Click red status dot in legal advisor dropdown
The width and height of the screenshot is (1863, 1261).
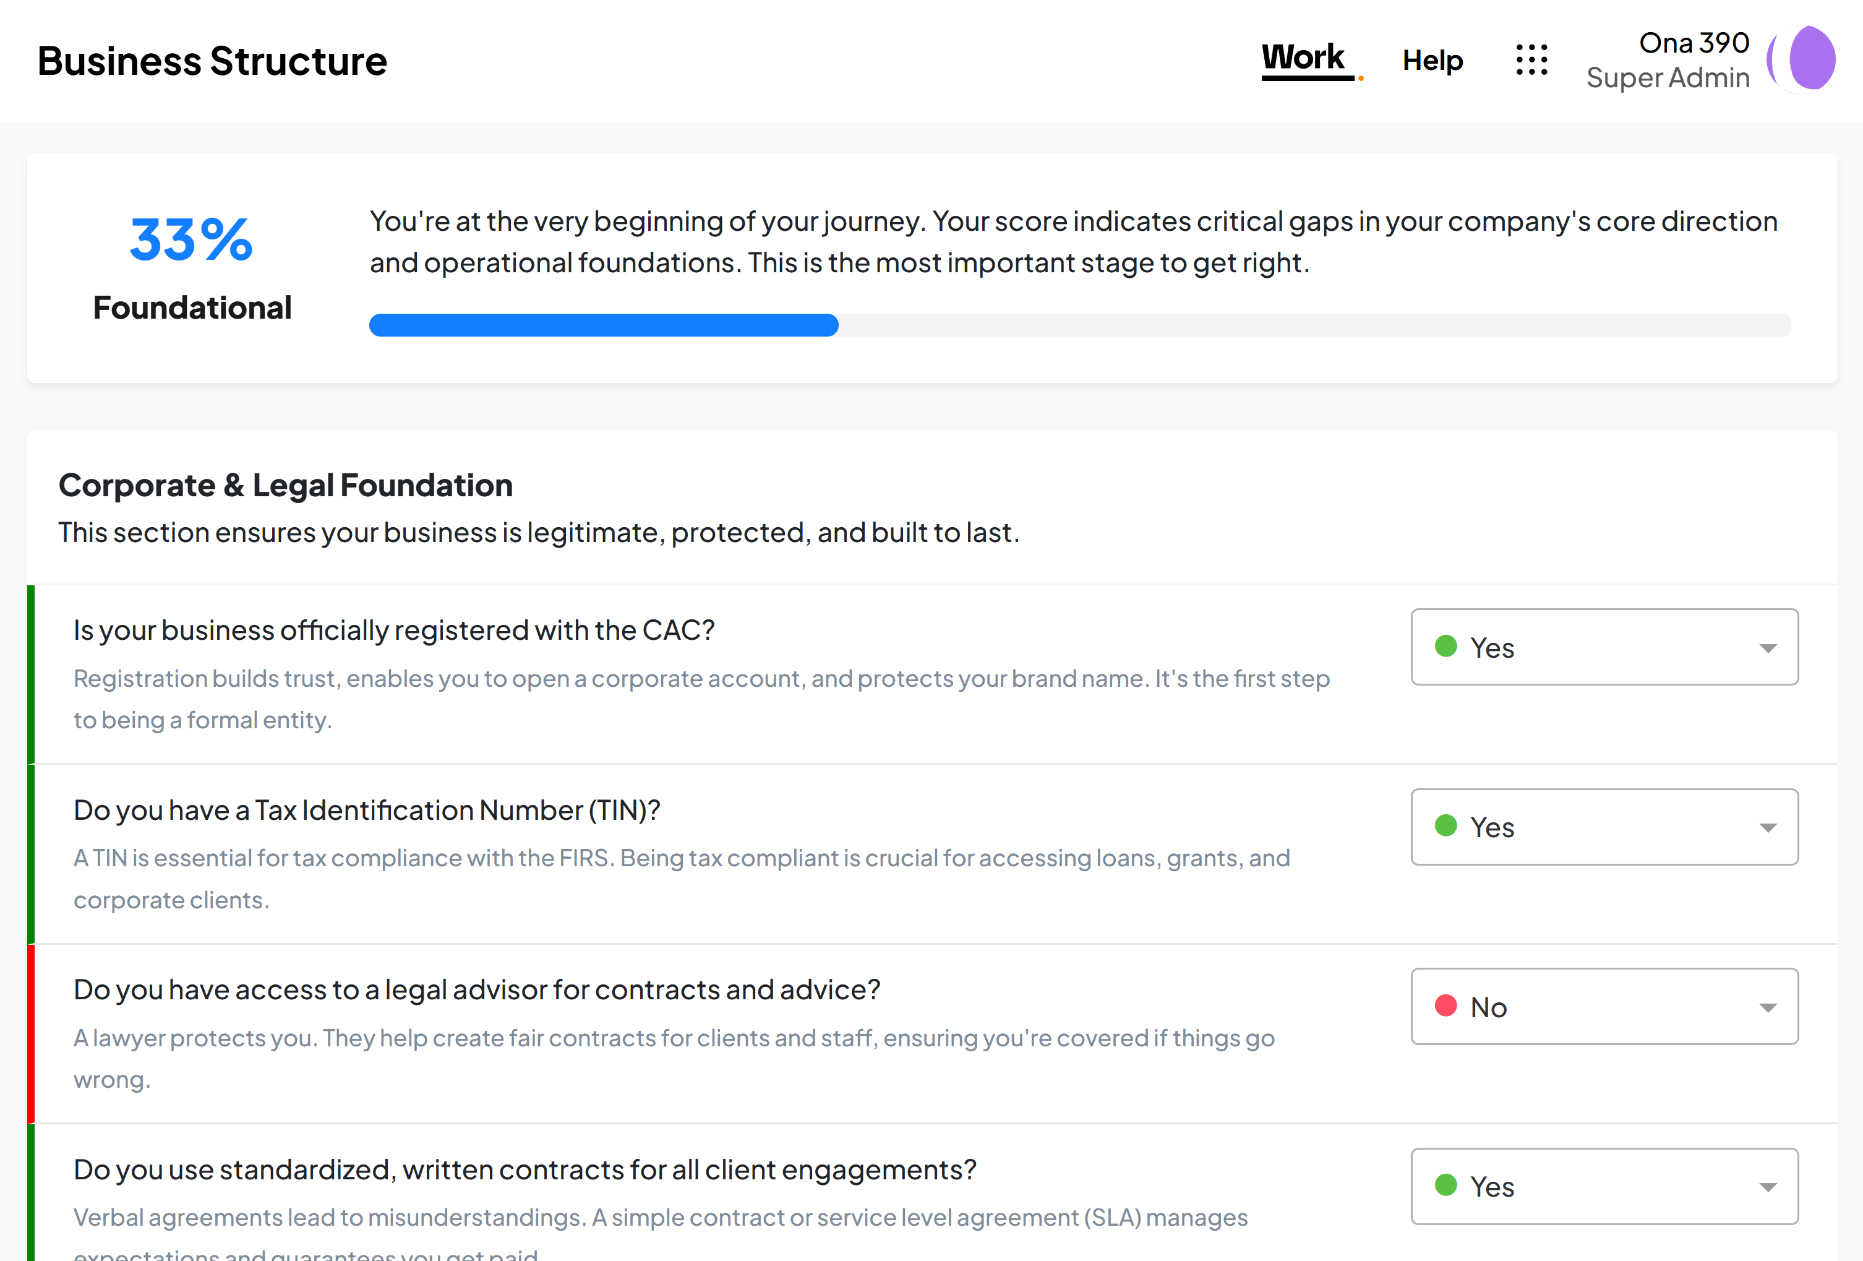pos(1445,1006)
